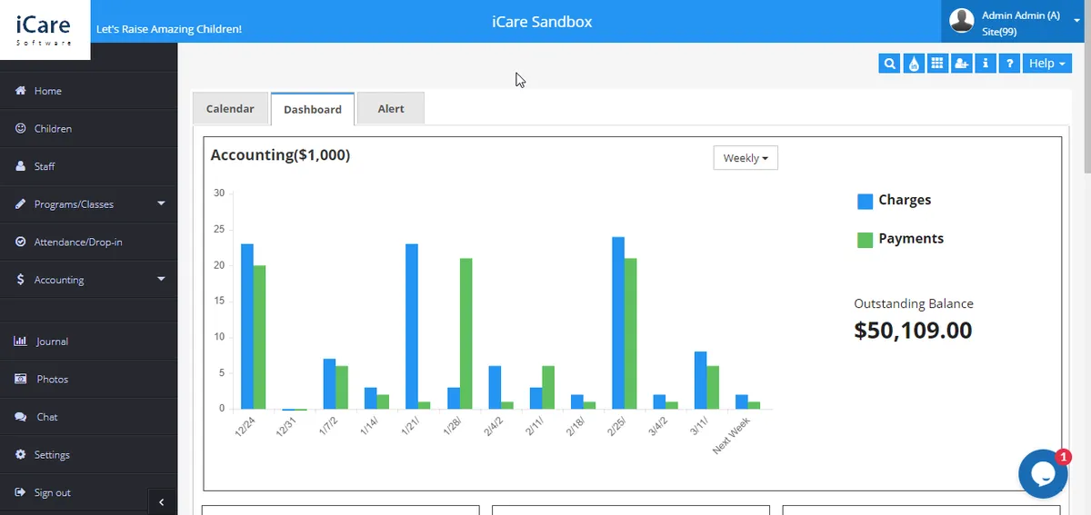
Task: Click the iCare Software logo
Action: coord(45,29)
